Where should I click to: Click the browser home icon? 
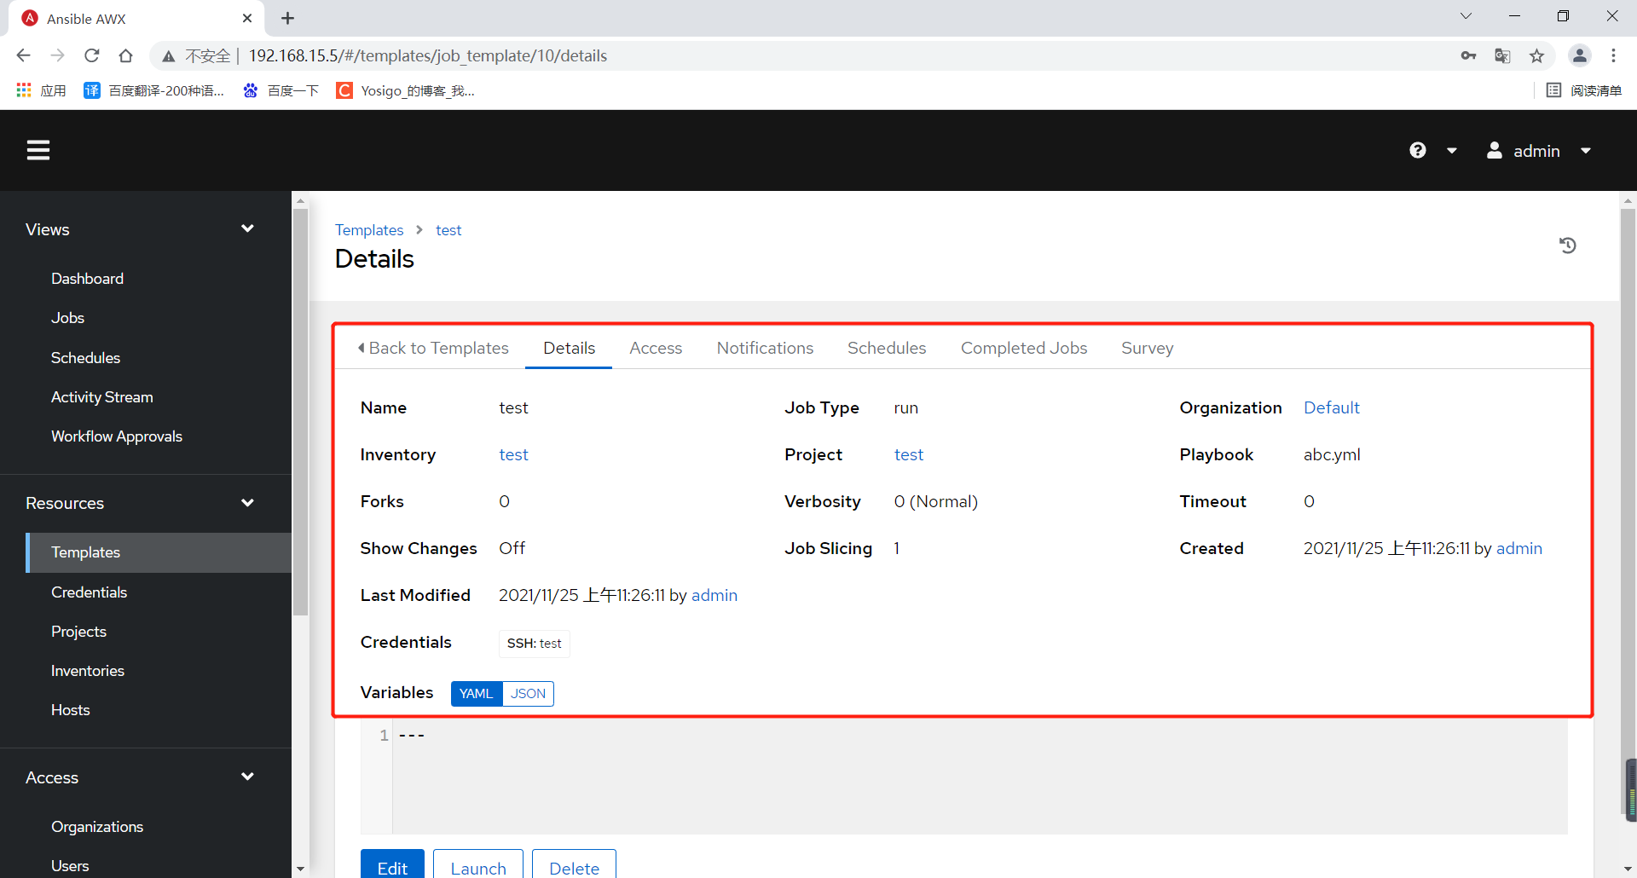tap(126, 55)
